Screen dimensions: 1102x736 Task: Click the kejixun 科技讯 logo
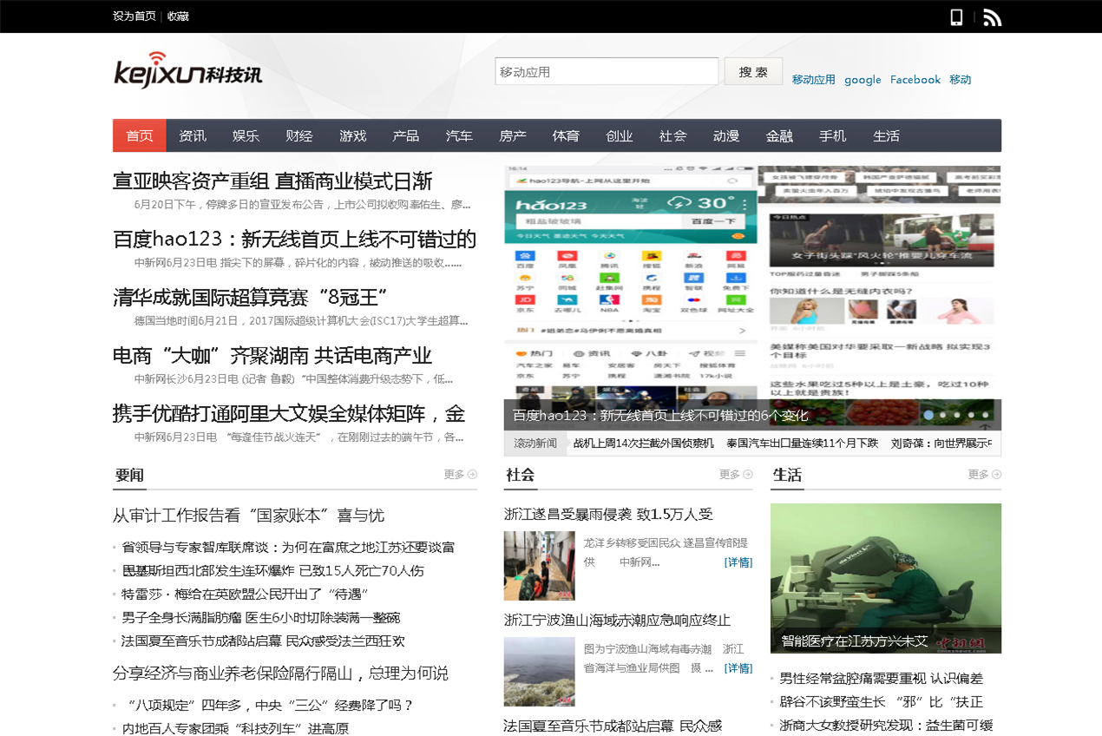[x=187, y=69]
